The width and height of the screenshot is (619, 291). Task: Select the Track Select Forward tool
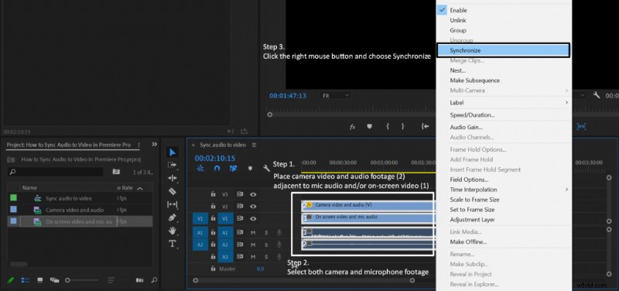pos(172,165)
